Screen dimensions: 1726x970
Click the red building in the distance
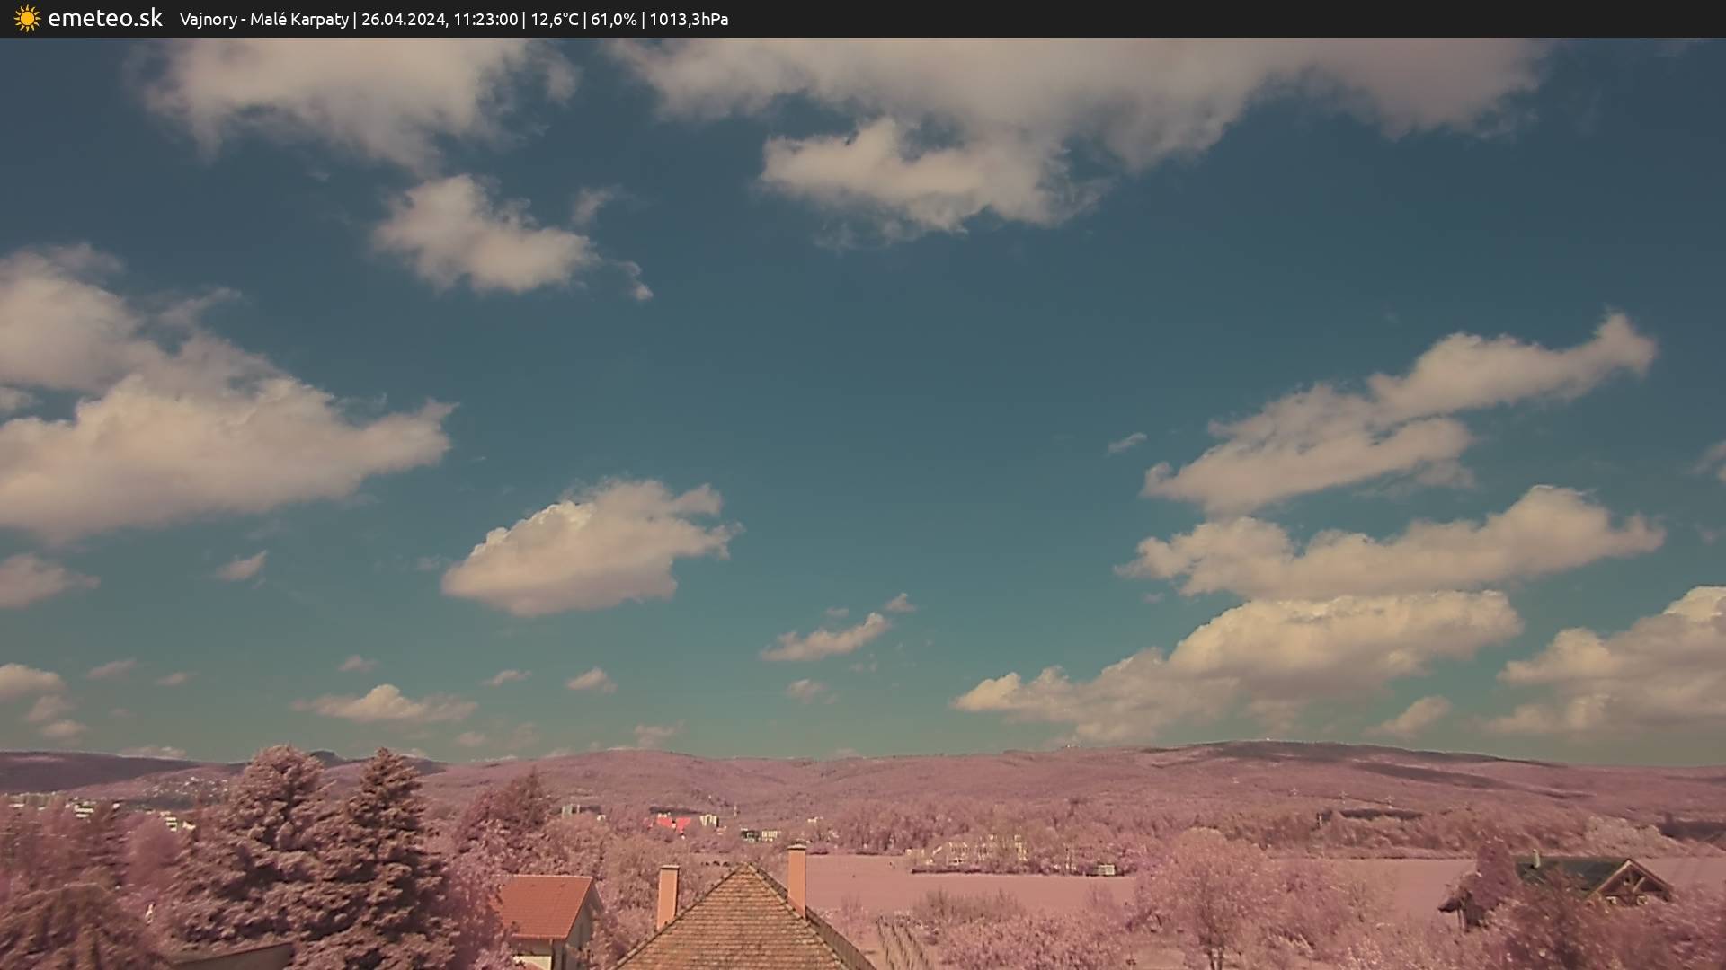pyautogui.click(x=672, y=823)
